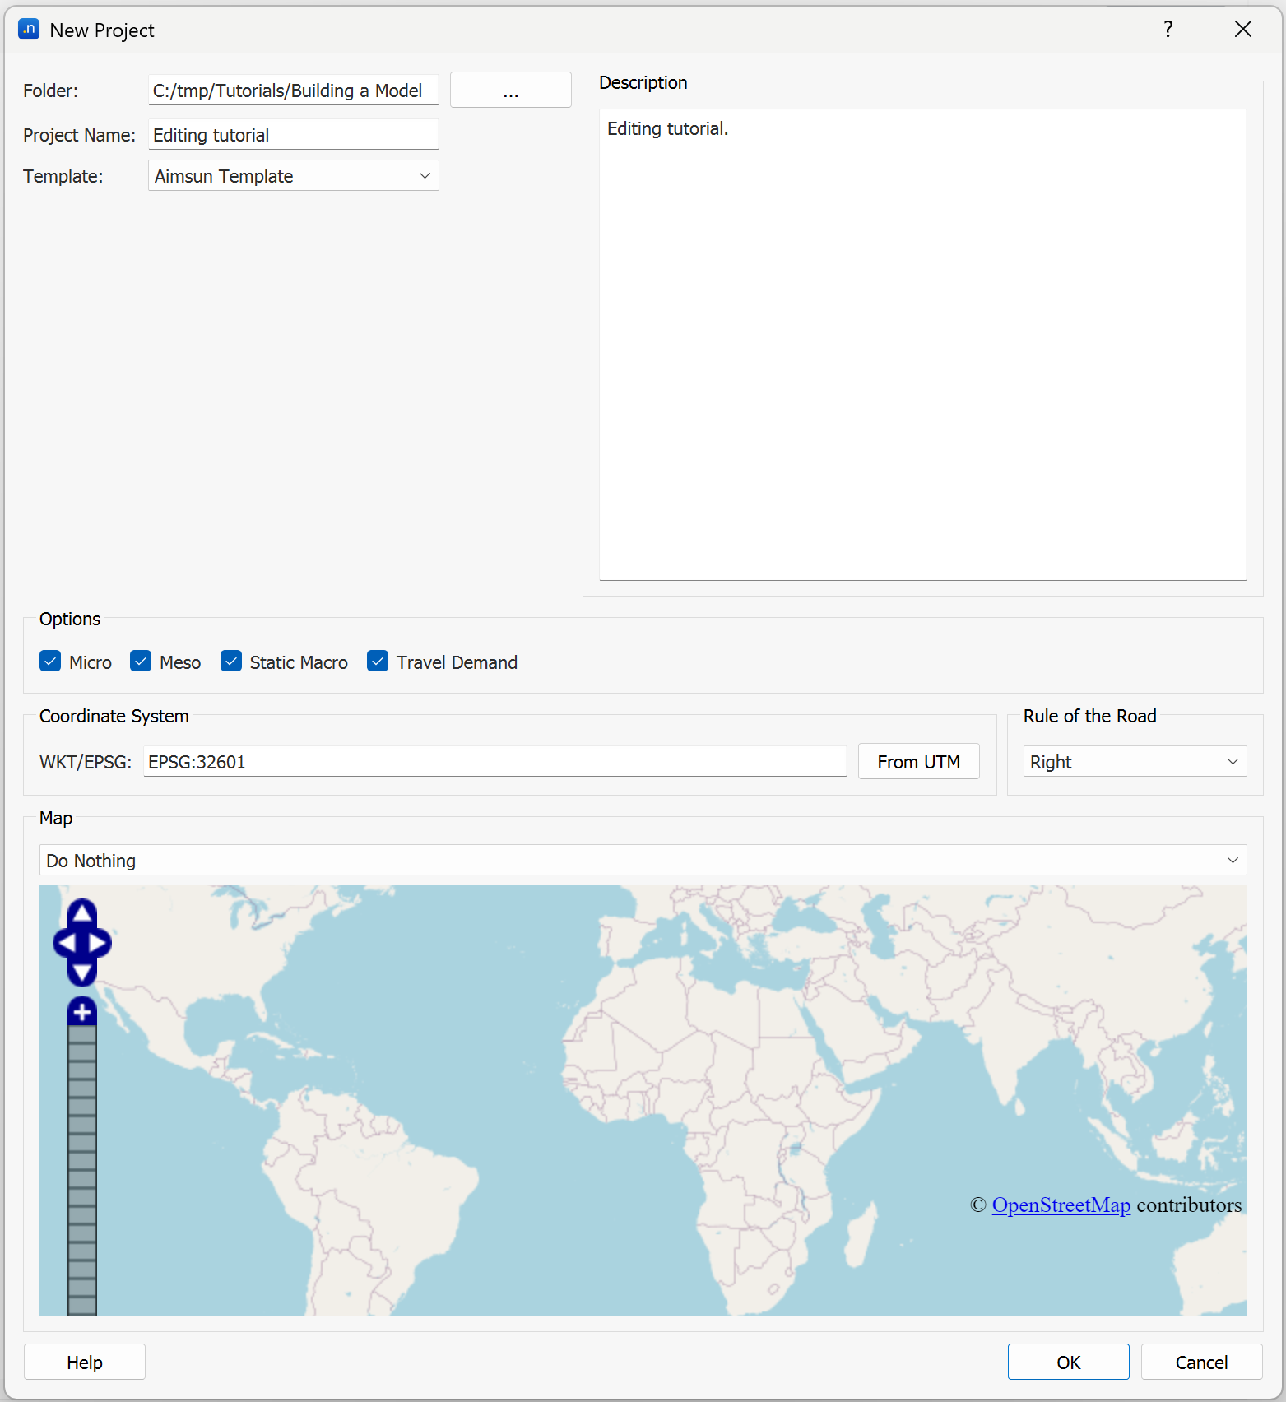Image resolution: width=1286 pixels, height=1402 pixels.
Task: Open the Template dropdown
Action: coord(293,176)
